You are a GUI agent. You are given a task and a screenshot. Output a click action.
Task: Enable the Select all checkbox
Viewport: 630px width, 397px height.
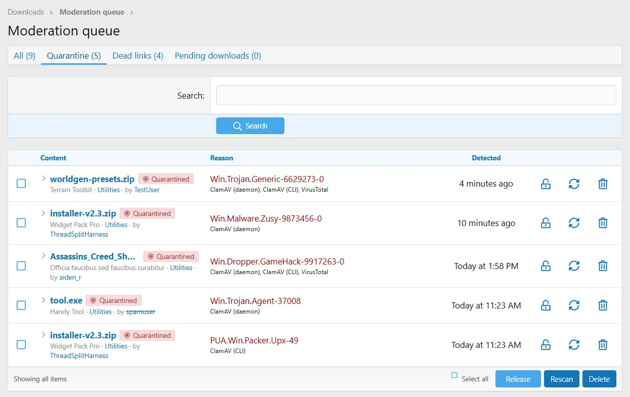pos(454,375)
